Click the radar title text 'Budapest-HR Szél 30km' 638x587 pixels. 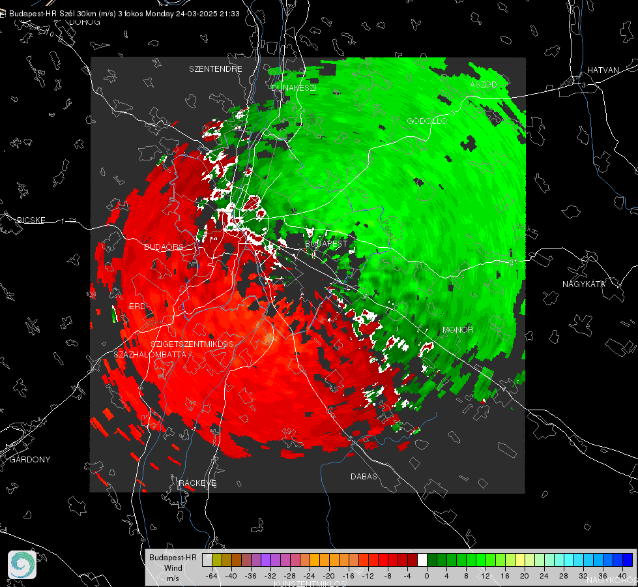pyautogui.click(x=53, y=14)
